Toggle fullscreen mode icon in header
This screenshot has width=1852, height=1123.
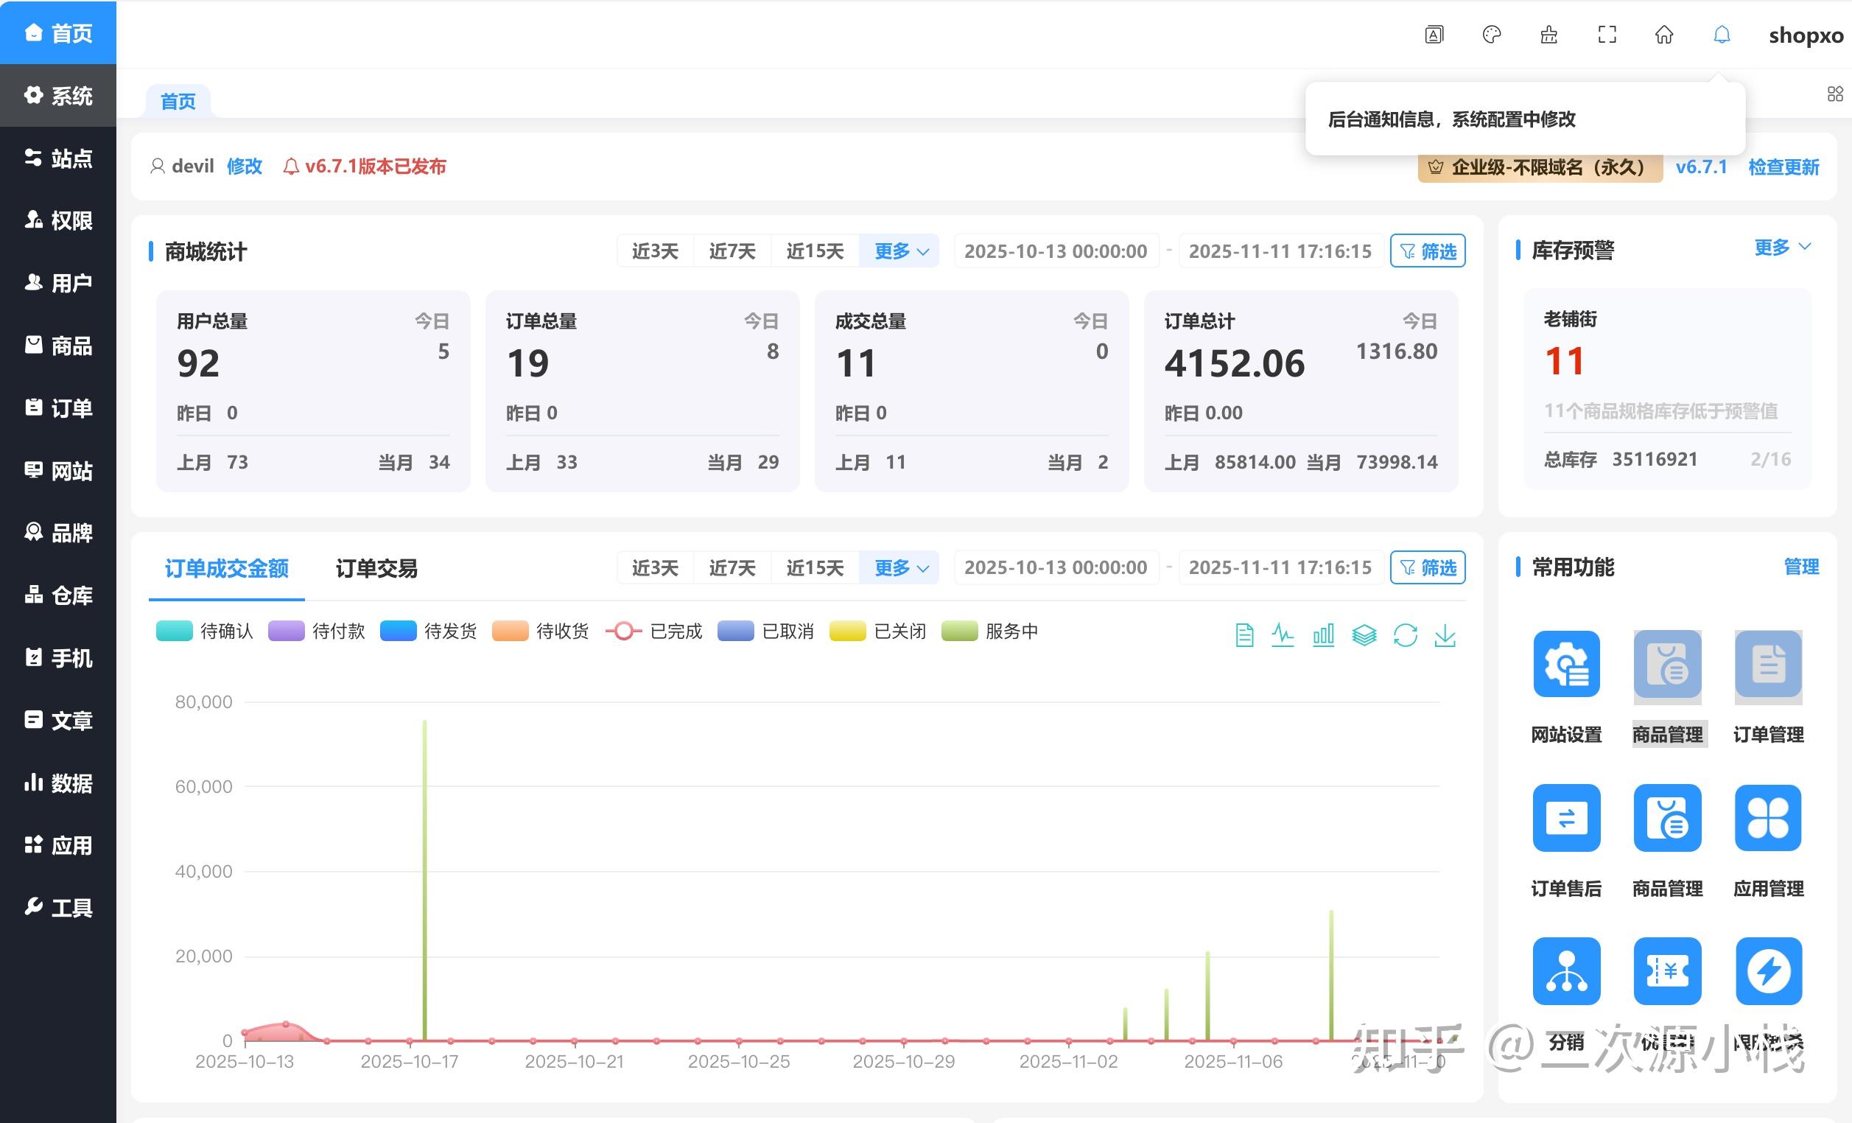(x=1607, y=35)
